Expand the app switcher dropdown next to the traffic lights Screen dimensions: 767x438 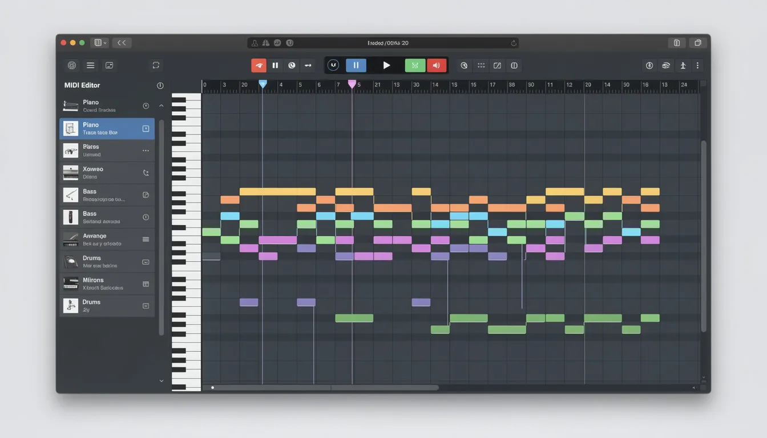click(98, 42)
